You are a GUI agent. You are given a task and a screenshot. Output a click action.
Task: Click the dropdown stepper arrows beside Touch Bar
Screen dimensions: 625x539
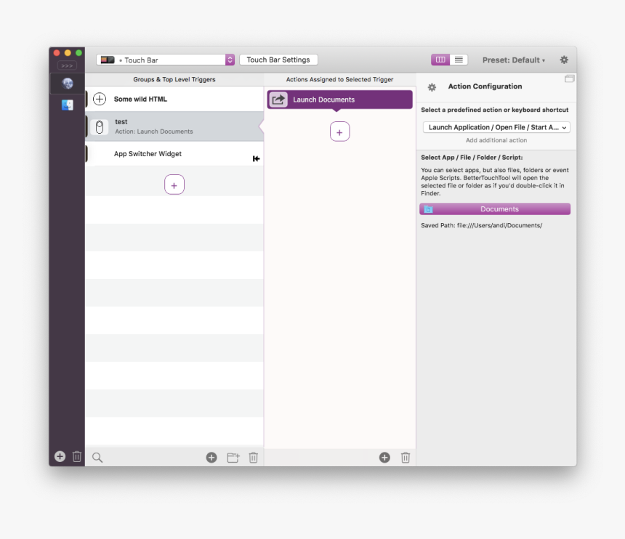pyautogui.click(x=230, y=60)
